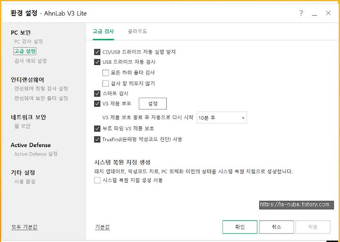340x242 pixels.
Task: Toggle V3 제품 보호 checkbox
Action: [97, 103]
